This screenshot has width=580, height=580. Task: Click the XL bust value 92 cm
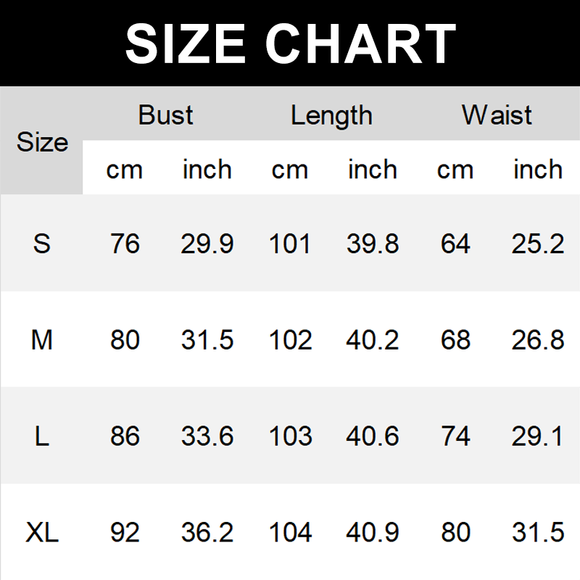pos(125,534)
